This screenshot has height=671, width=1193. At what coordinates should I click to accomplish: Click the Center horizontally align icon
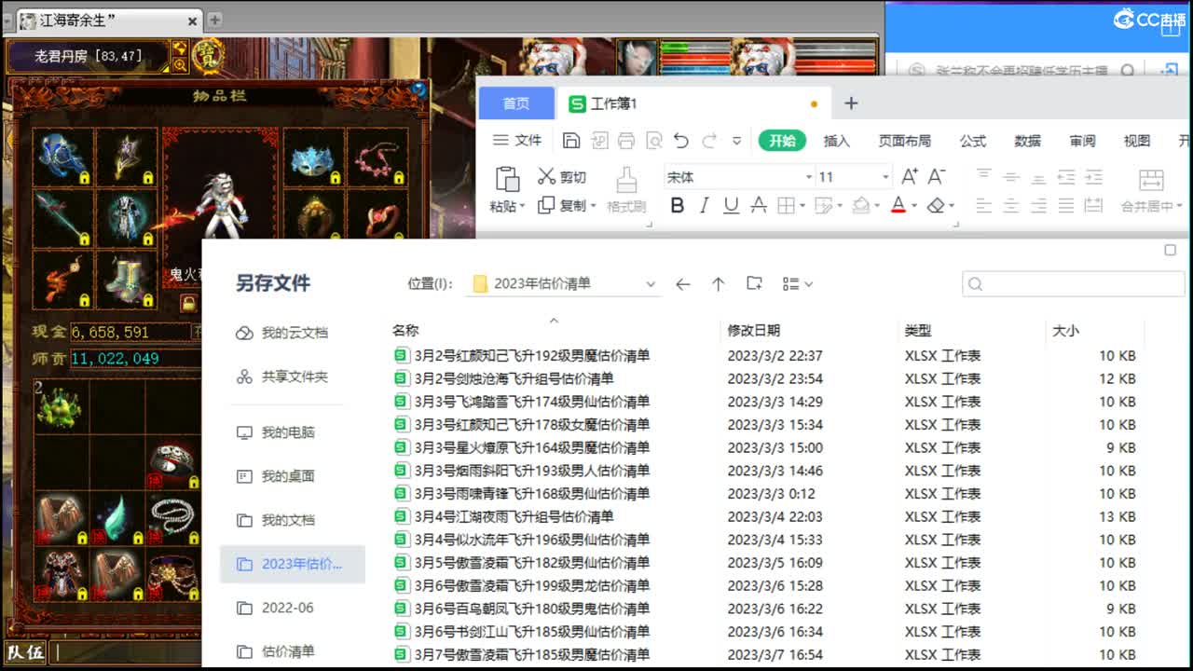tap(1011, 206)
